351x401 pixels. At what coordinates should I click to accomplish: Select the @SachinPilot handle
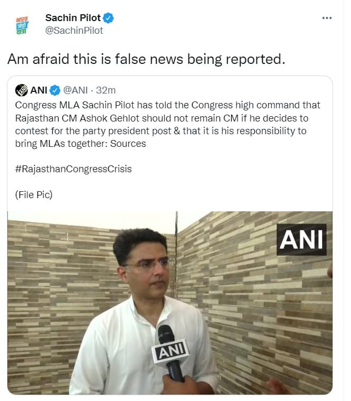coord(74,30)
